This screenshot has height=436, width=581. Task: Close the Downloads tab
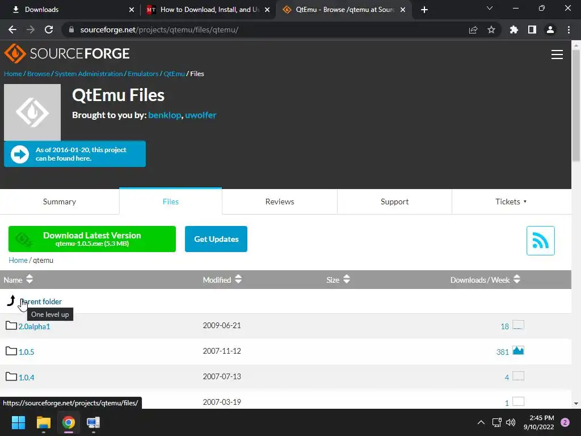click(x=132, y=10)
